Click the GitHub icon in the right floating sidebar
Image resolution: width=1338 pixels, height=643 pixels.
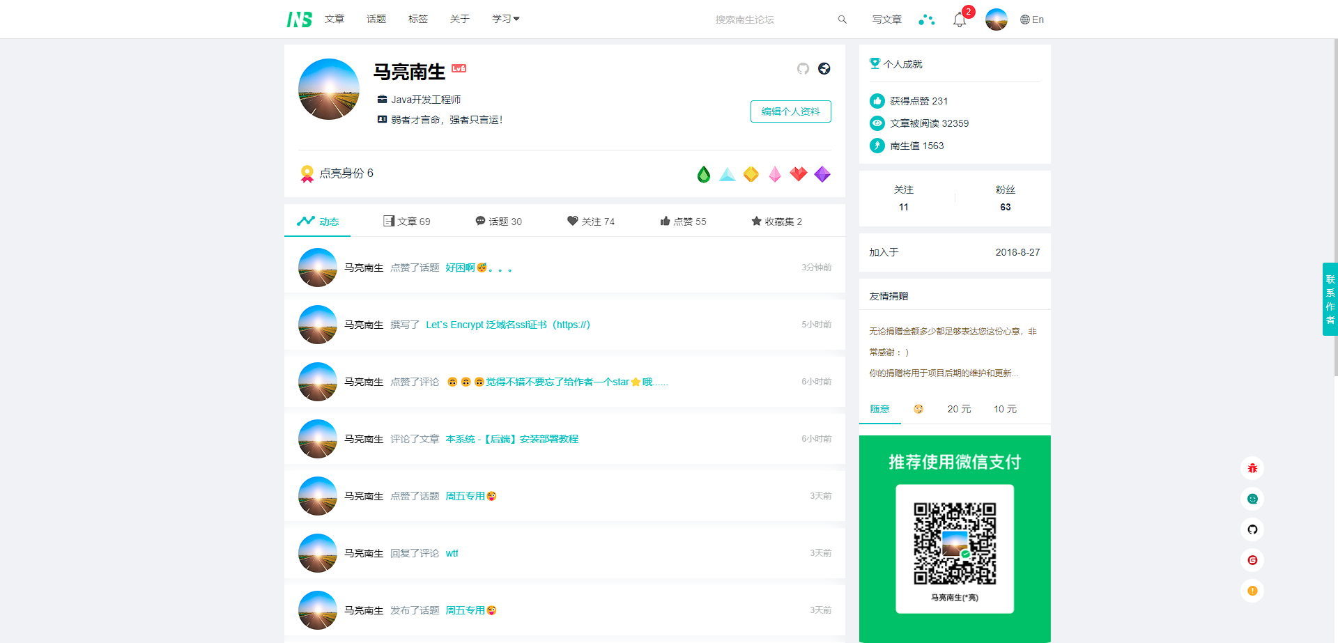tap(1252, 529)
